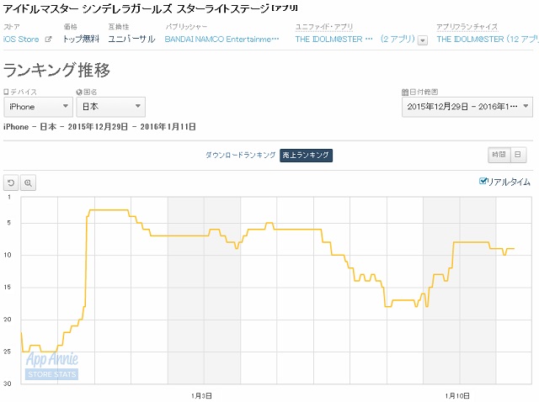Expand the unified apps (2 アプリ) arrow

422,40
